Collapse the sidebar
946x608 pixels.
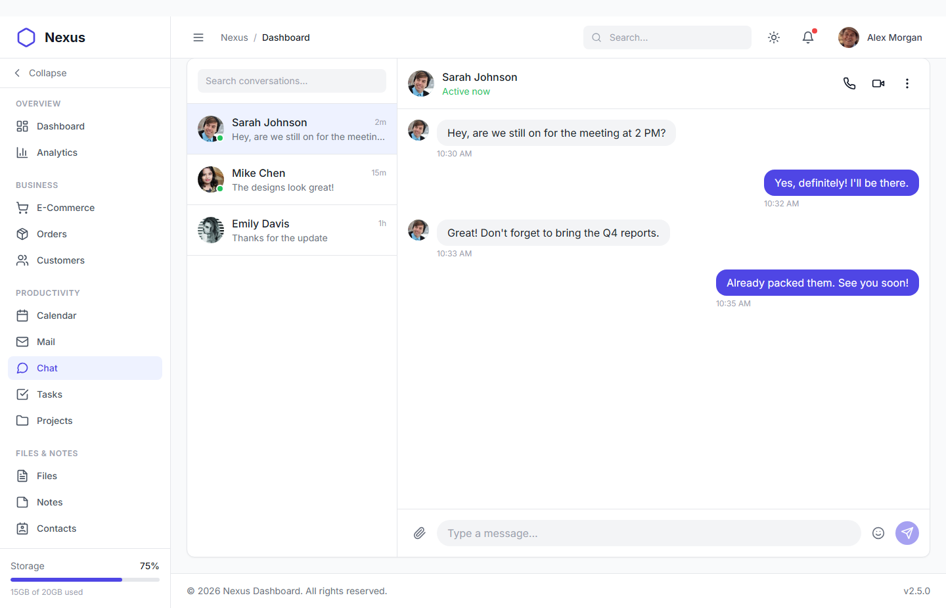(x=41, y=73)
